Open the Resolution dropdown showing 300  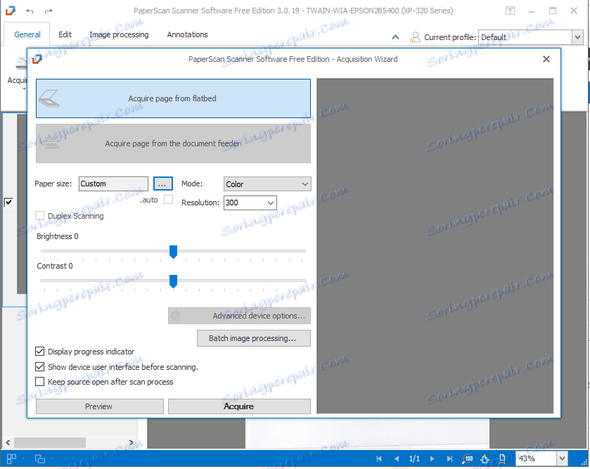(x=250, y=203)
